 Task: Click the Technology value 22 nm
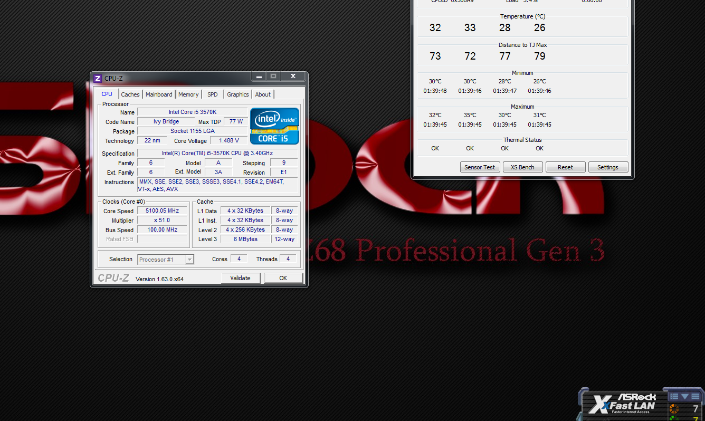point(152,140)
